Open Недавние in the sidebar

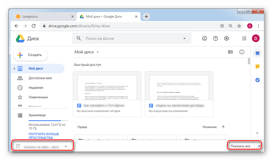click(36, 88)
